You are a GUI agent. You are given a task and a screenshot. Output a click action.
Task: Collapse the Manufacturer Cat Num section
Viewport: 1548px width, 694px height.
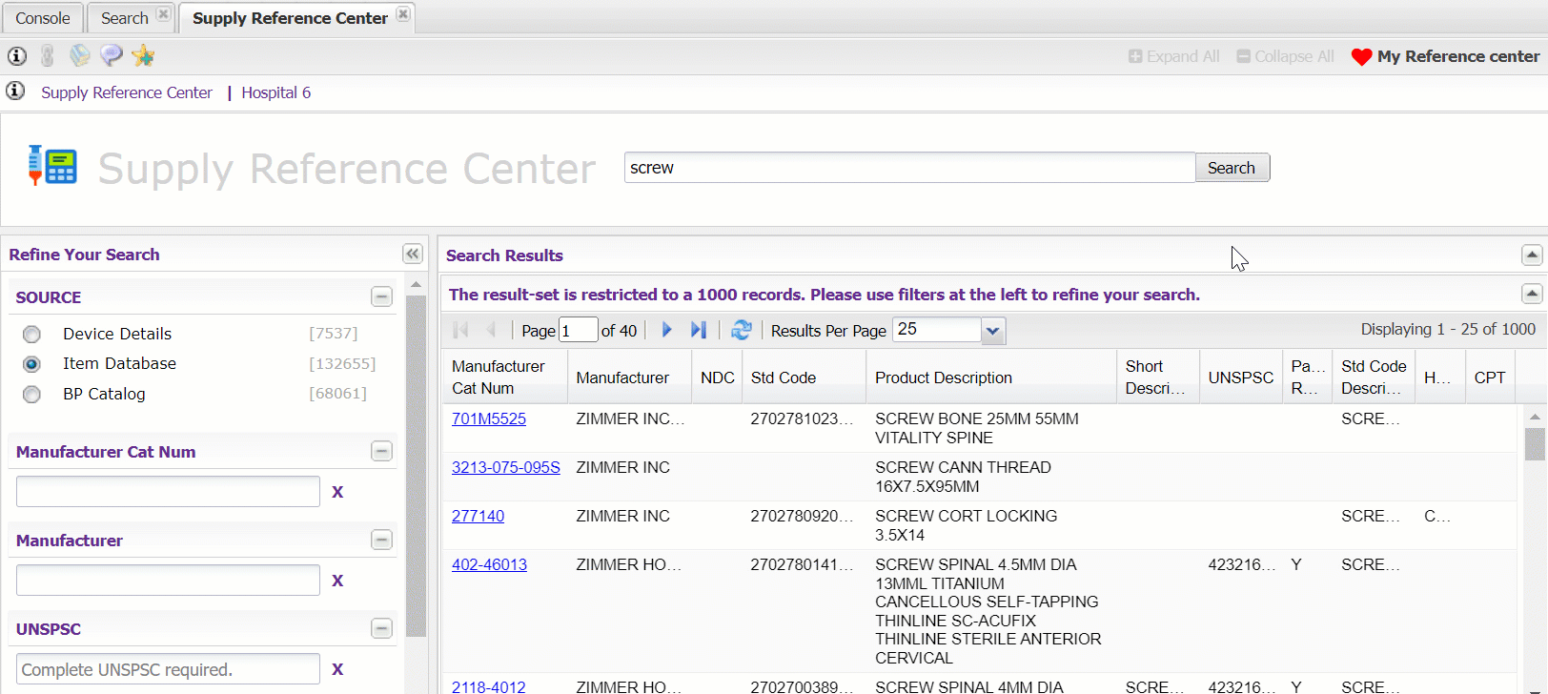click(381, 451)
